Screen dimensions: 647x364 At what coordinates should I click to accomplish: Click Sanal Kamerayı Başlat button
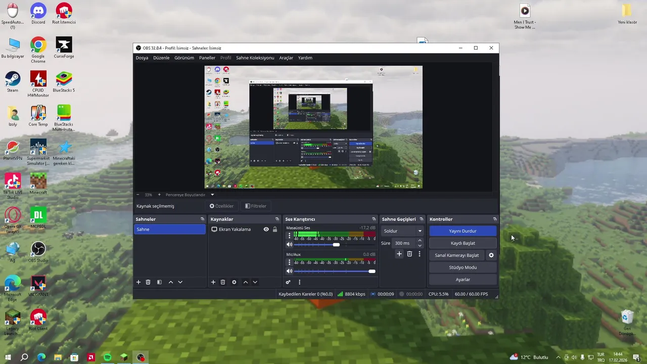[457, 255]
